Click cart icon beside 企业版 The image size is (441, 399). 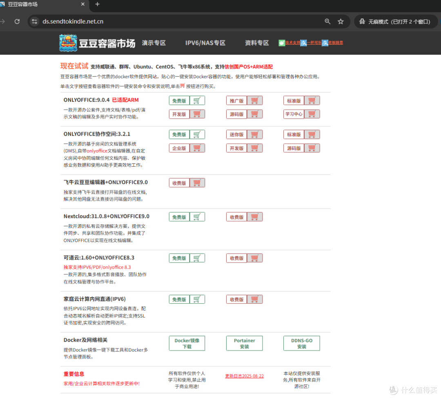[197, 148]
